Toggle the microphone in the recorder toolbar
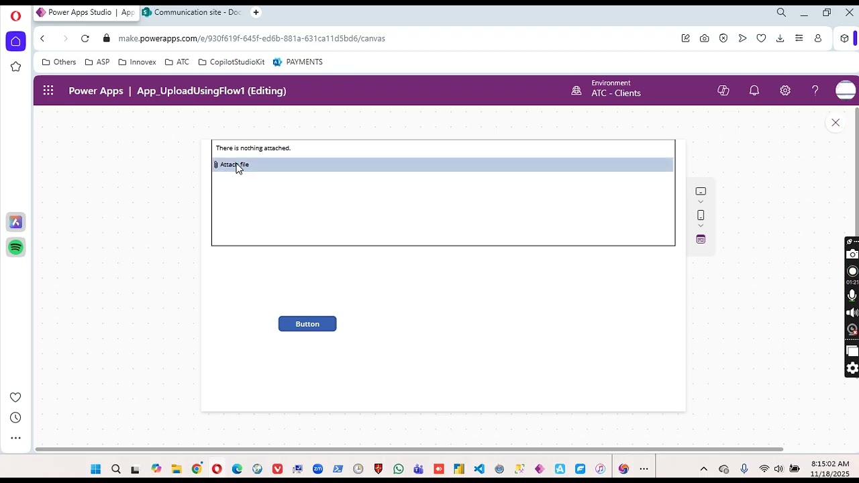Screen dimensions: 859x483 point(852,295)
